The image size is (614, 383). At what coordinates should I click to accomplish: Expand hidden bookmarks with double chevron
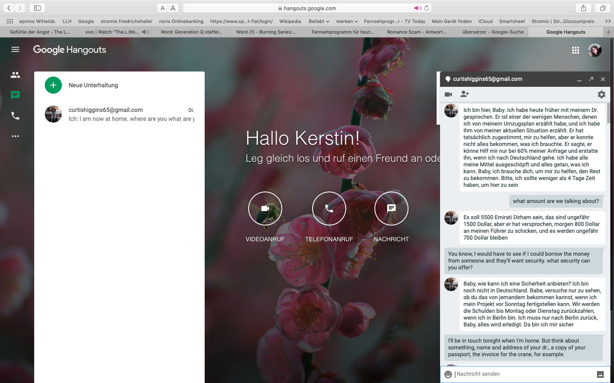point(608,21)
